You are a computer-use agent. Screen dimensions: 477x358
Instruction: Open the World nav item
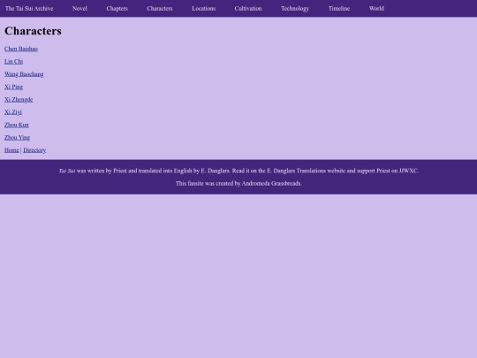[376, 9]
